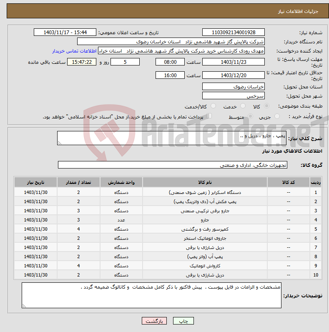Click item کمپرسور رفت و برگشتی
Image resolution: width=329 pixels, height=332 pixels.
point(205,229)
